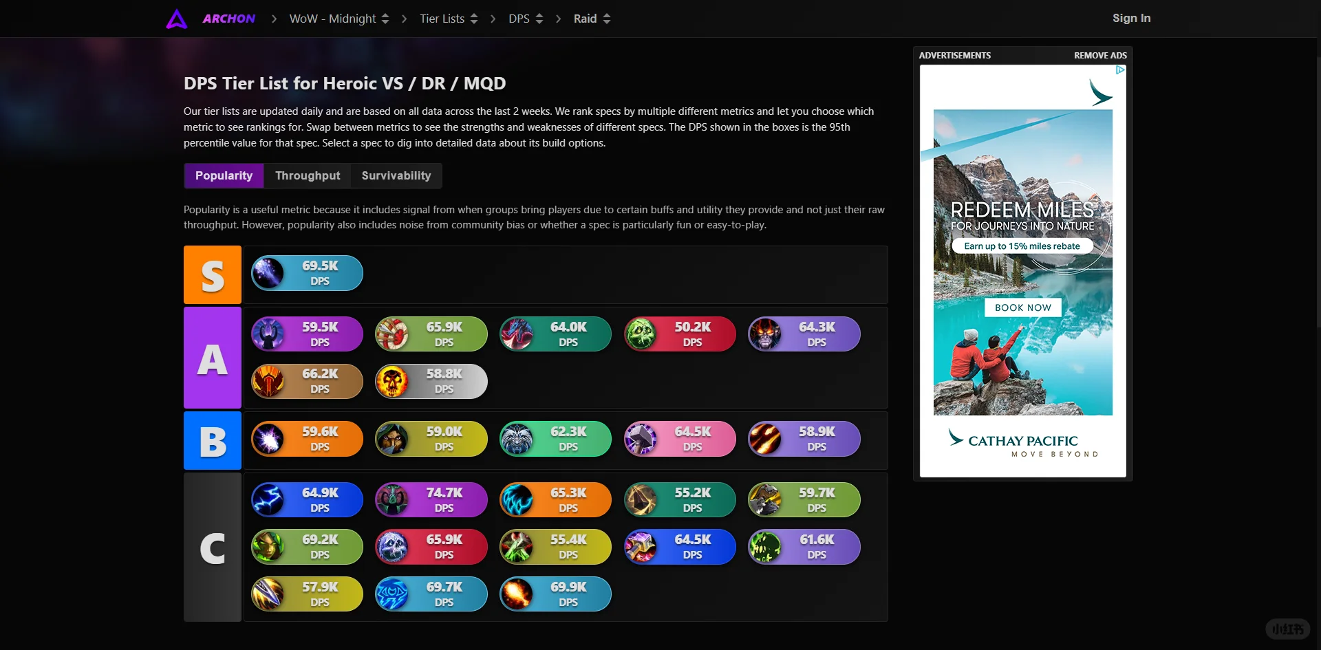Screen dimensions: 1321x650
Task: Open the spec icon beside 55.4K DPS
Action: 517,547
